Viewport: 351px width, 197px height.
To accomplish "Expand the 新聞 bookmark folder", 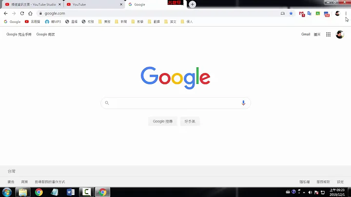I will [121, 22].
